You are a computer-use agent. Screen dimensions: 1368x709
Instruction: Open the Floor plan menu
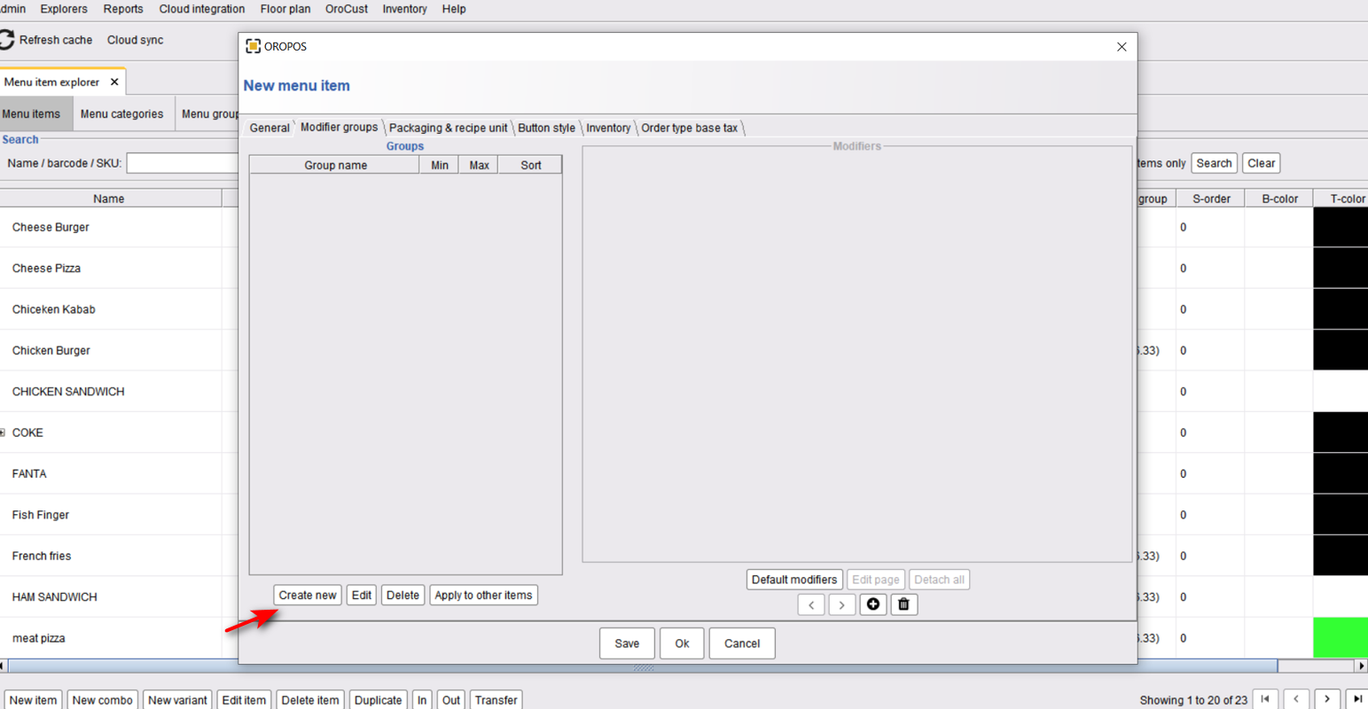pyautogui.click(x=285, y=9)
